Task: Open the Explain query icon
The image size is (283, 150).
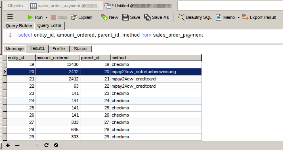Action: click(x=74, y=17)
